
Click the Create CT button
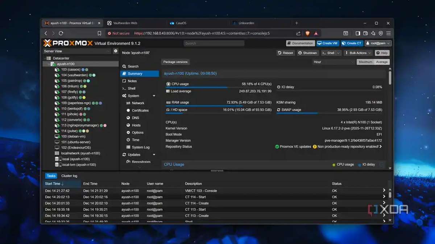[x=352, y=43]
